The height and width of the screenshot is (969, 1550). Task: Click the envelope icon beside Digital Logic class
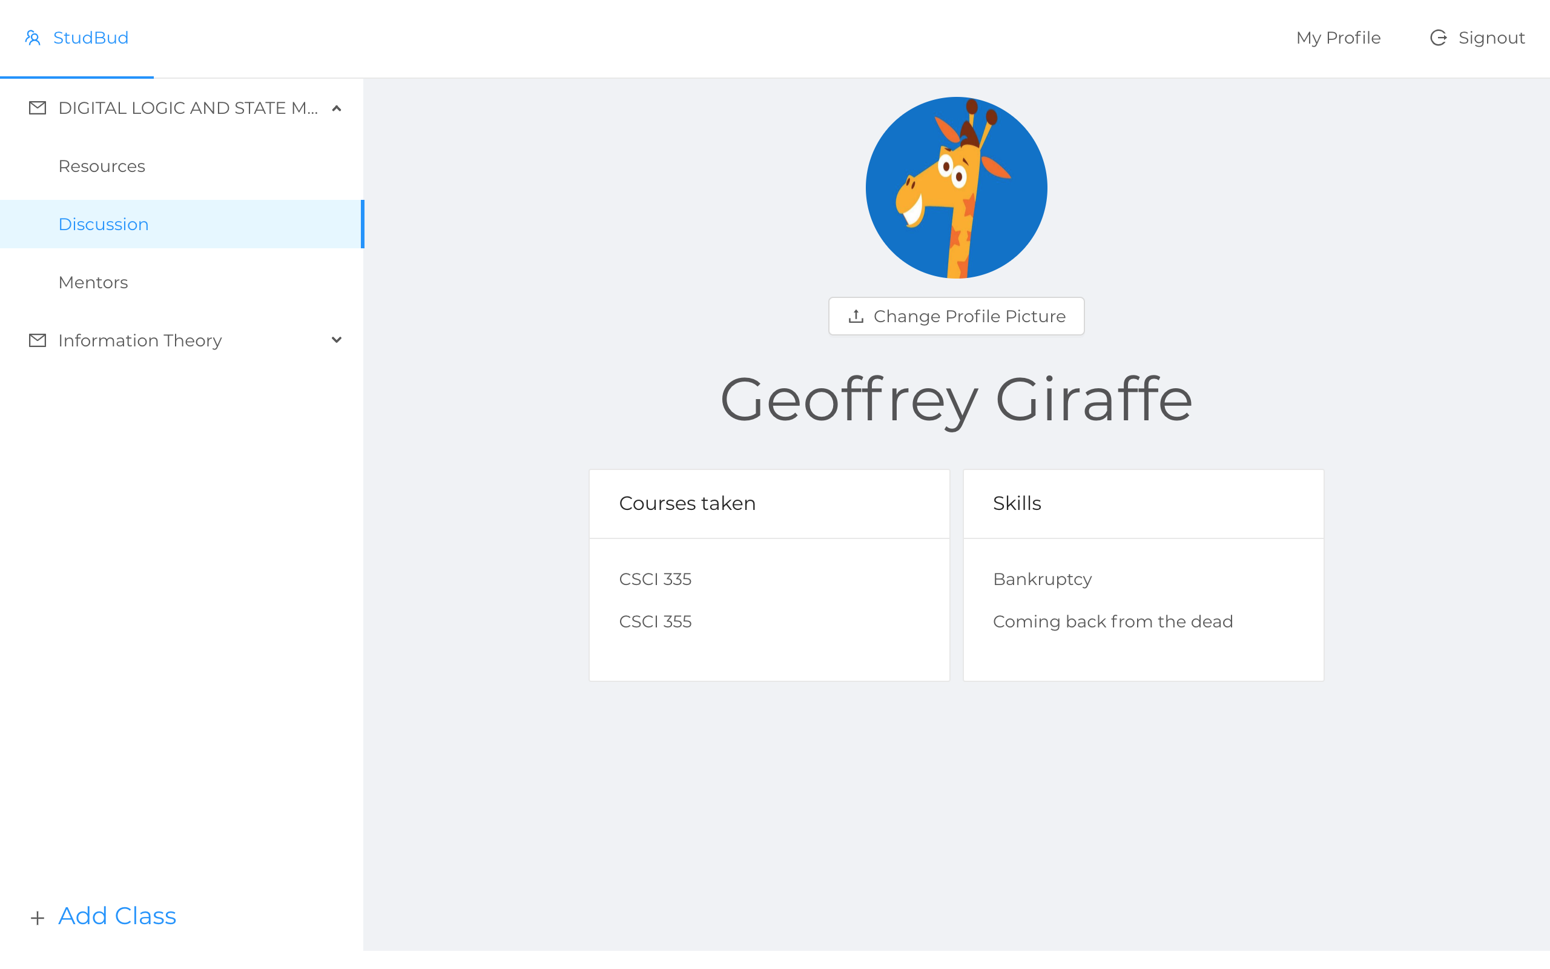point(38,108)
